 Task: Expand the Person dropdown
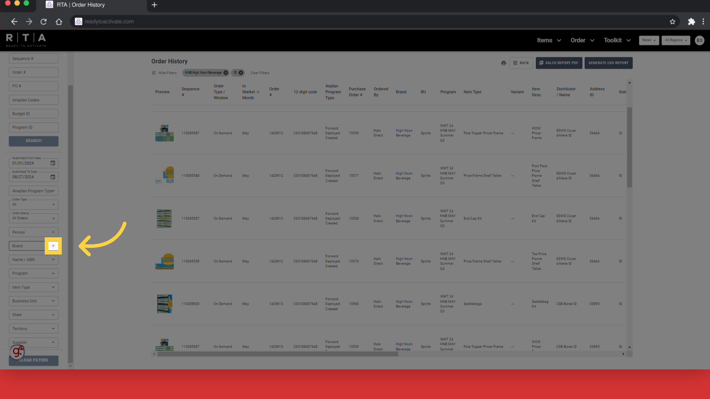point(34,232)
